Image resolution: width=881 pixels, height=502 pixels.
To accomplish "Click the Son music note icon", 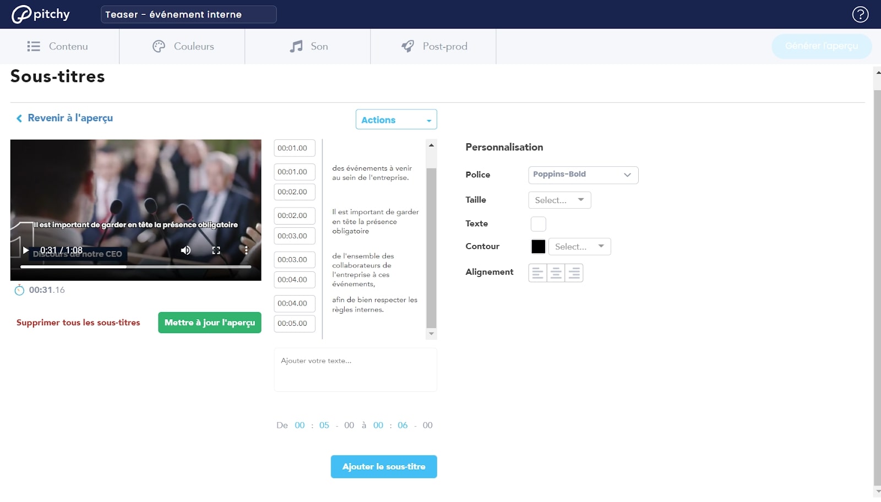I will 296,47.
